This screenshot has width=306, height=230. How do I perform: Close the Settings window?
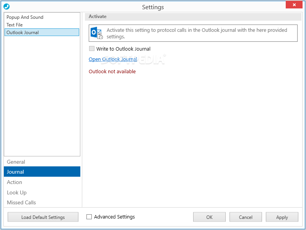pos(294,5)
